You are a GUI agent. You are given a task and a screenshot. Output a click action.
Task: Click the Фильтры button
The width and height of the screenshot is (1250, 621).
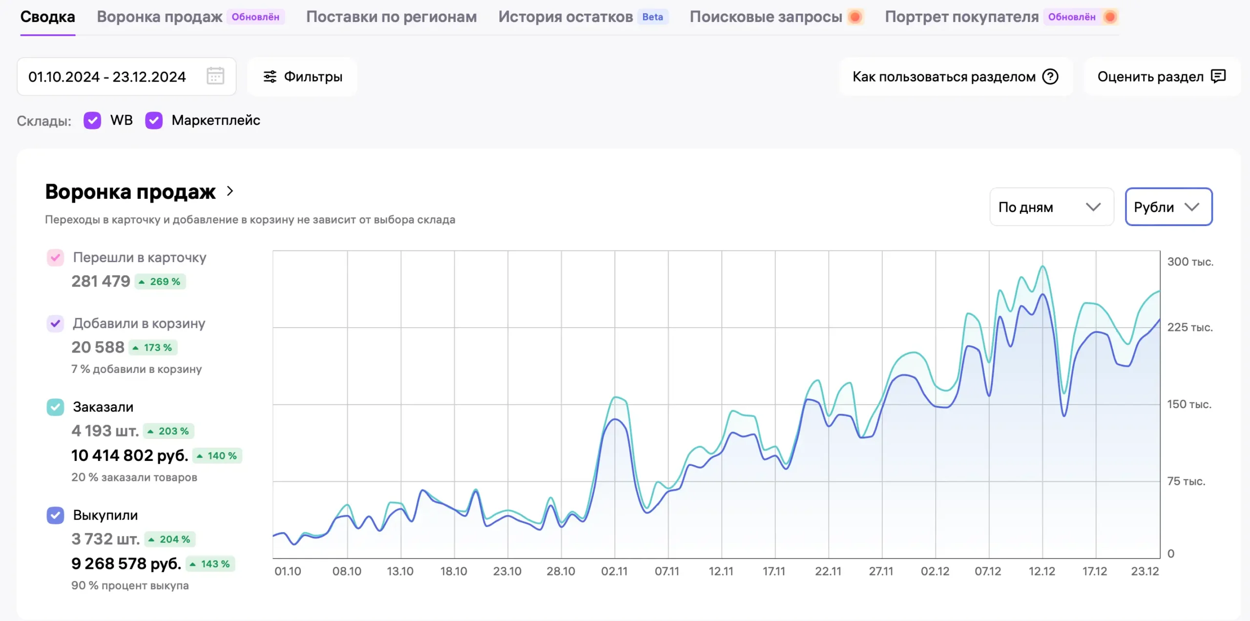click(302, 77)
